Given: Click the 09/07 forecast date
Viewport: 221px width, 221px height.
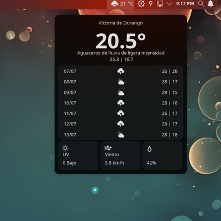Looking at the screenshot, I should coord(70,92).
